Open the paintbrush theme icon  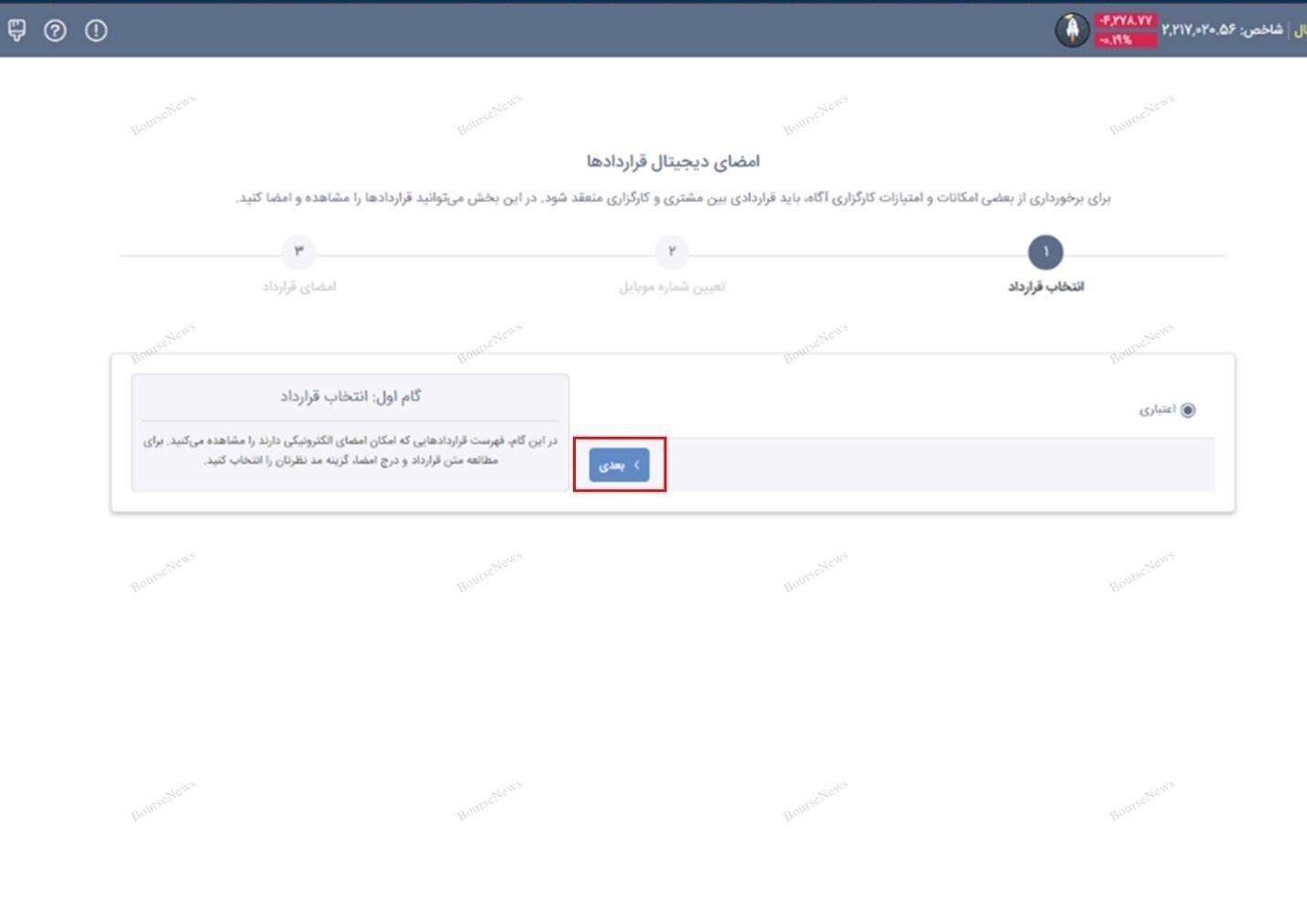click(x=16, y=30)
